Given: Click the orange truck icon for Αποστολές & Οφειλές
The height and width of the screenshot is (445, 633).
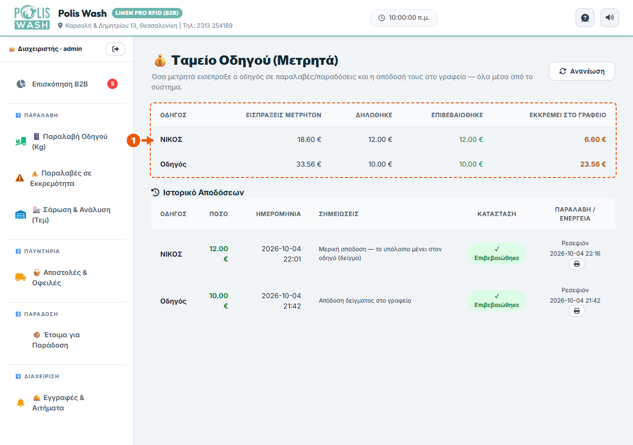Looking at the screenshot, I should click(20, 277).
